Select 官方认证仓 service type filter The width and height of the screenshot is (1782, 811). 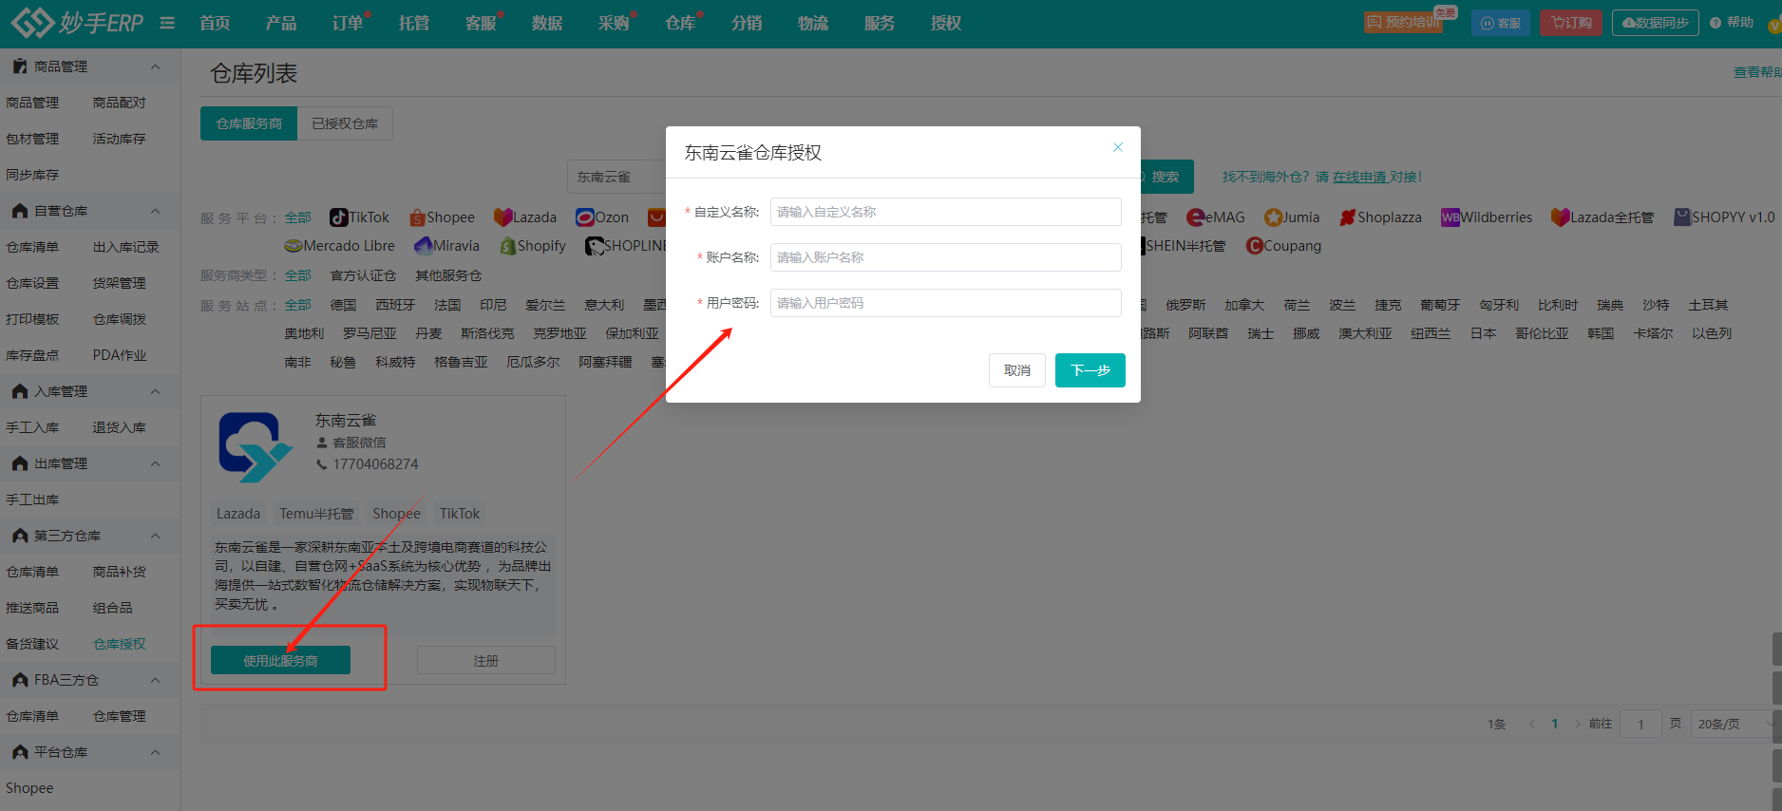(364, 275)
